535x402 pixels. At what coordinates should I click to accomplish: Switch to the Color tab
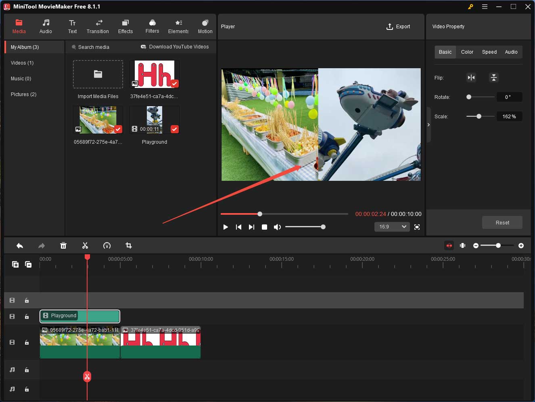click(x=467, y=52)
